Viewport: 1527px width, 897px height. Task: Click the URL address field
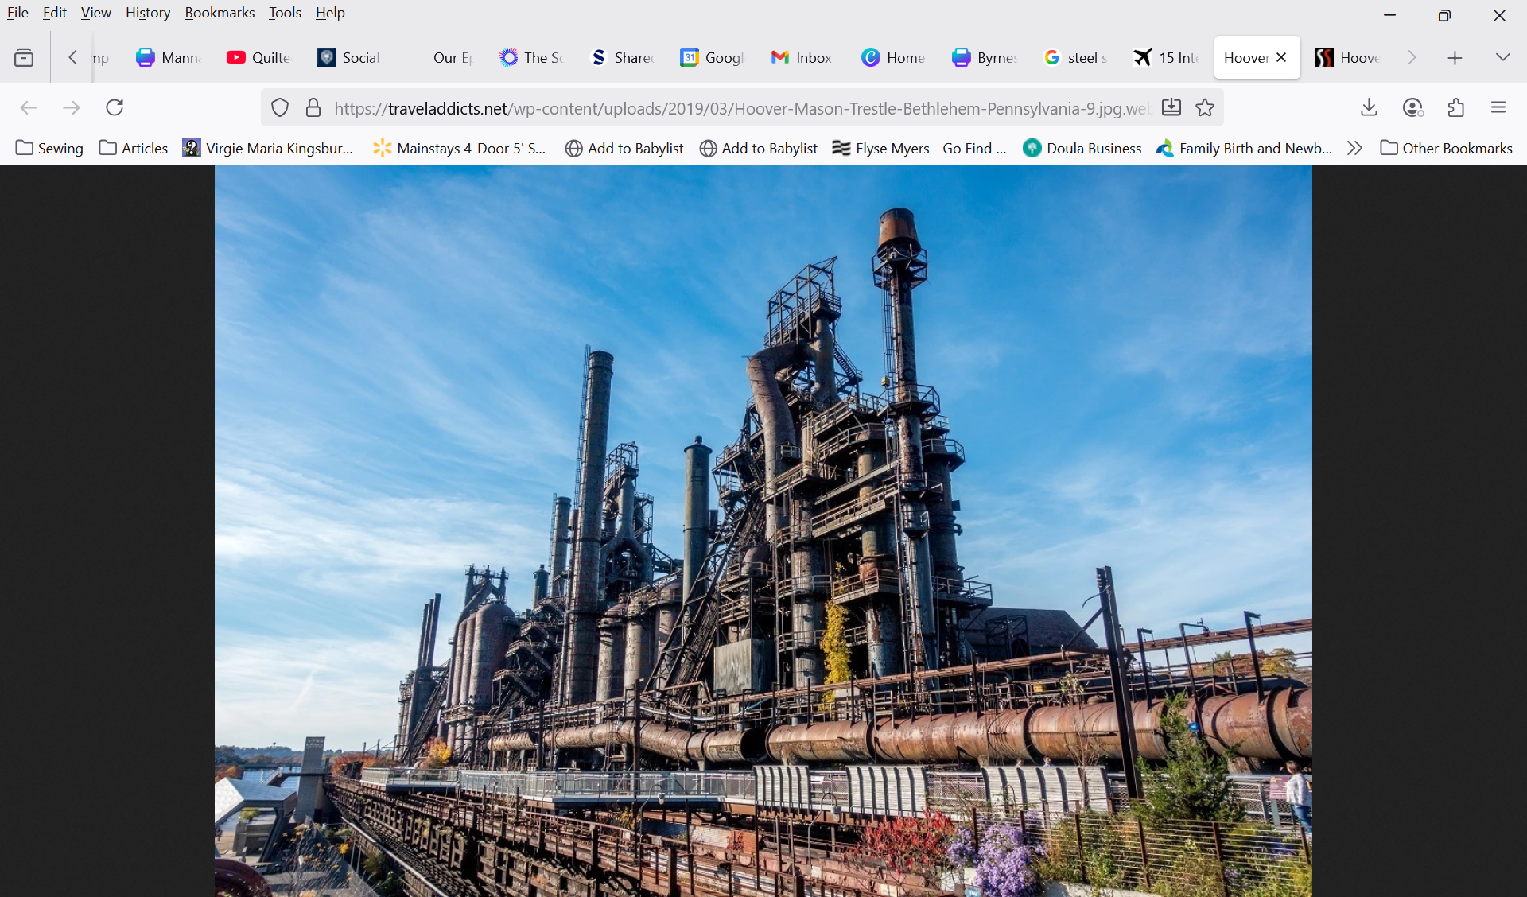tap(740, 108)
